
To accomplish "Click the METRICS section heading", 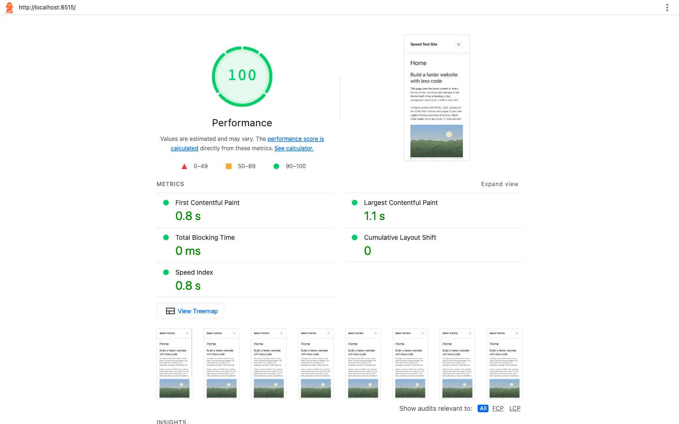I will pyautogui.click(x=170, y=184).
